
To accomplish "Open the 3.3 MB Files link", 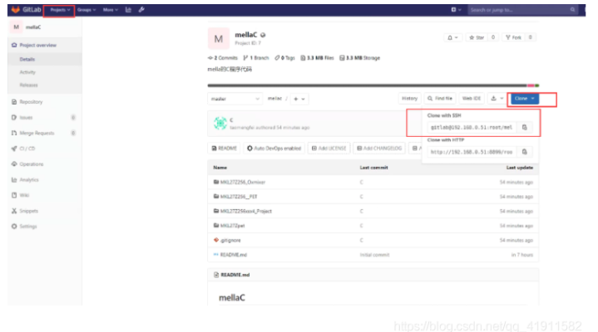I will [318, 58].
